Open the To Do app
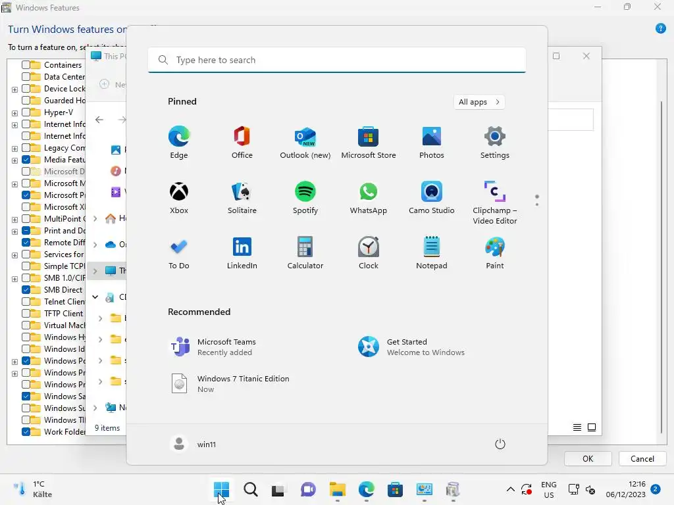 [x=179, y=253]
